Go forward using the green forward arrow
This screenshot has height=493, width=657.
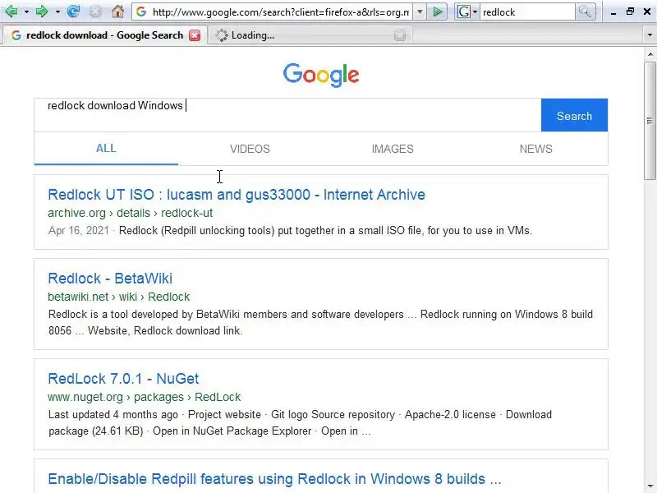[42, 12]
